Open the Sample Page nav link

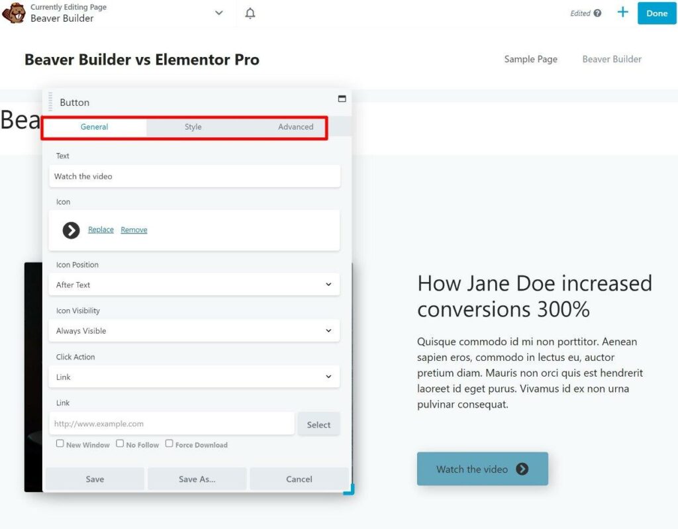tap(530, 60)
